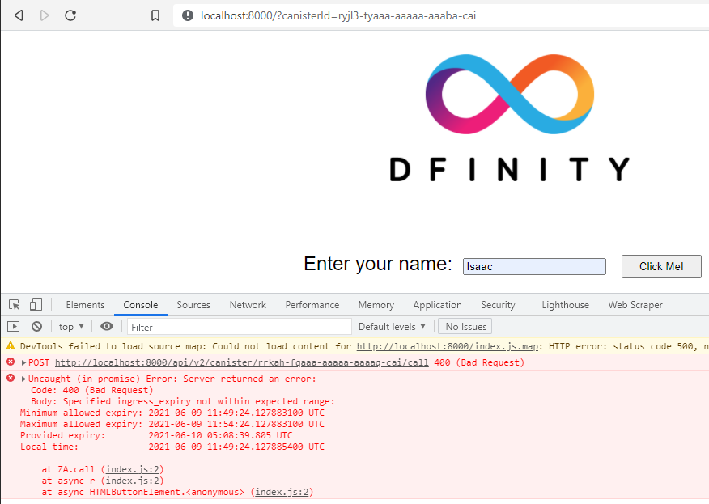Open the Application tab
This screenshot has width=709, height=504.
pyautogui.click(x=437, y=305)
